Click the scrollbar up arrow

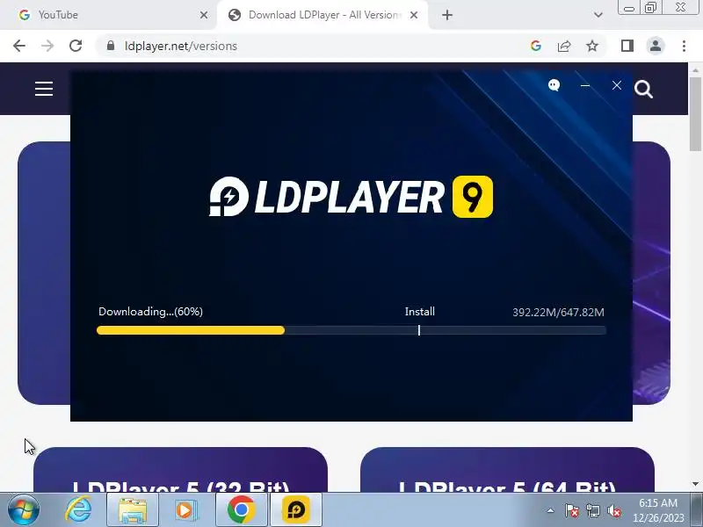(x=695, y=70)
